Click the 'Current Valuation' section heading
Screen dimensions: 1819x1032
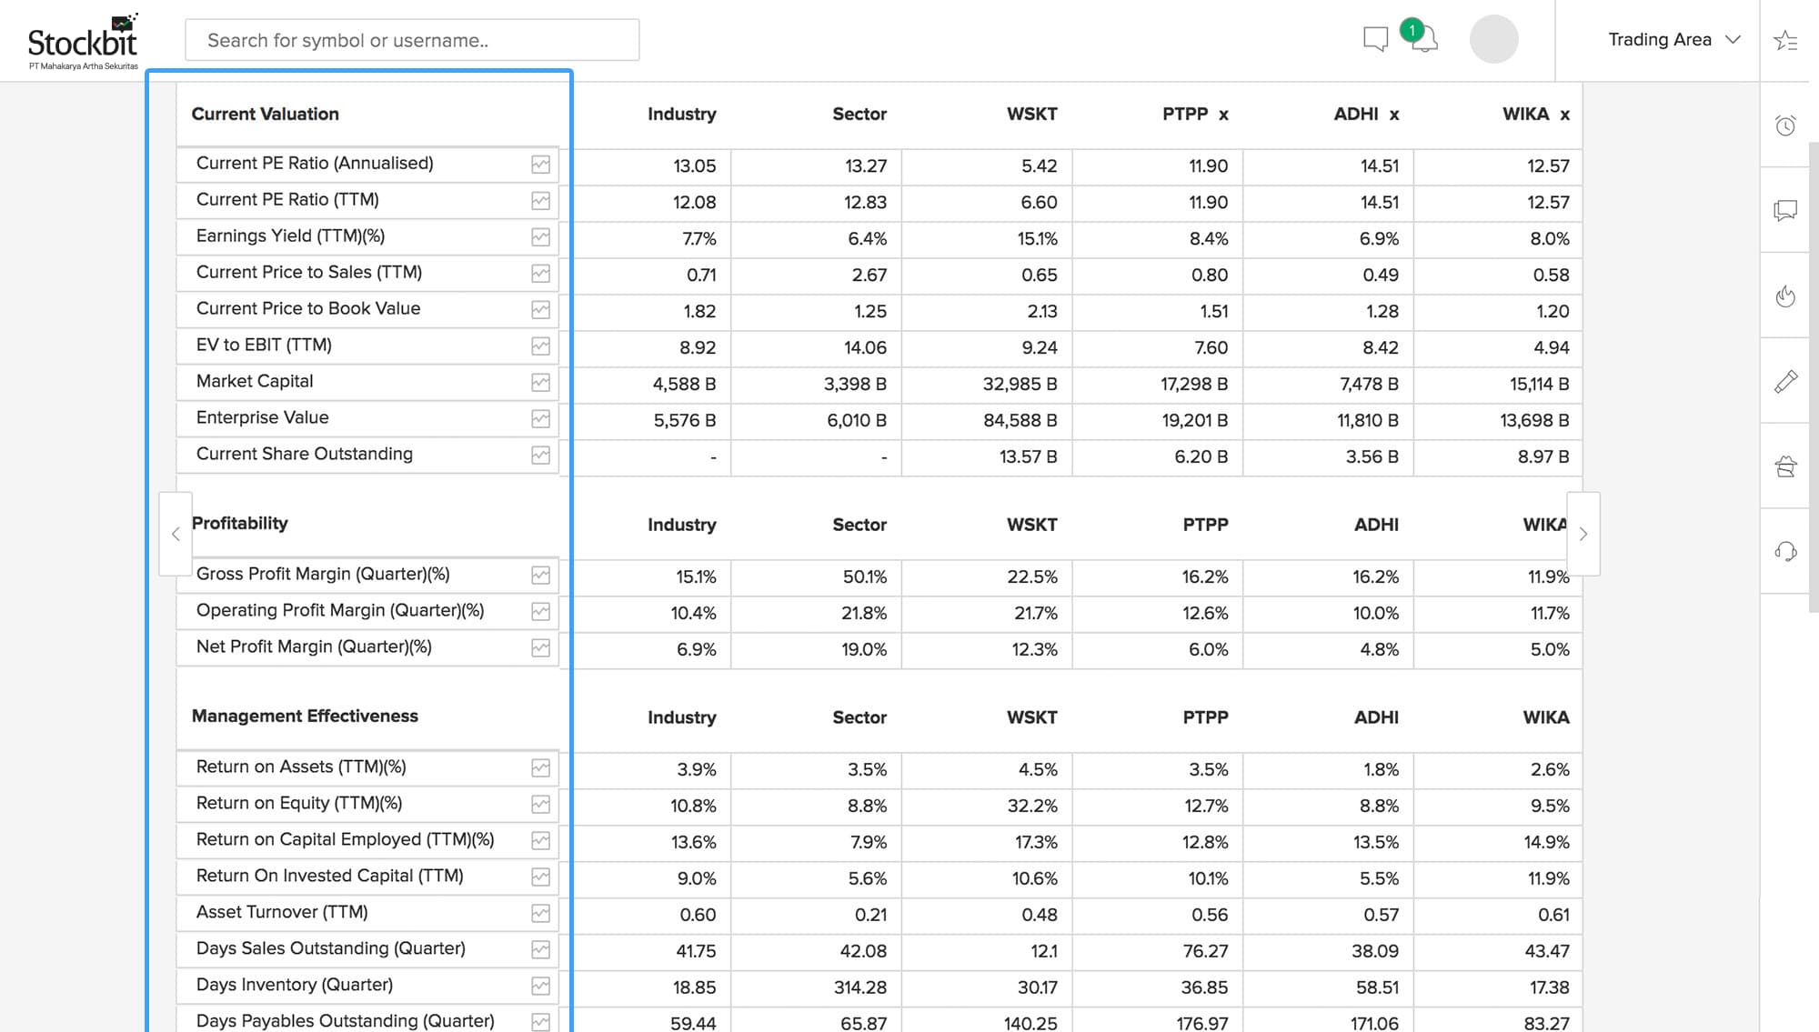(265, 114)
